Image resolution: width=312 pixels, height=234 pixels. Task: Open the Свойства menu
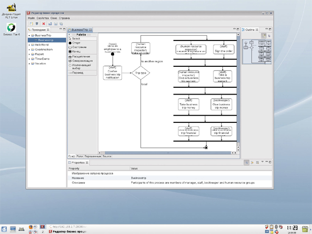(x=42, y=18)
